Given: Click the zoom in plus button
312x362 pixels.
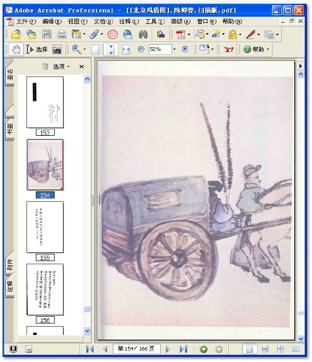Looking at the screenshot, I should [x=185, y=49].
